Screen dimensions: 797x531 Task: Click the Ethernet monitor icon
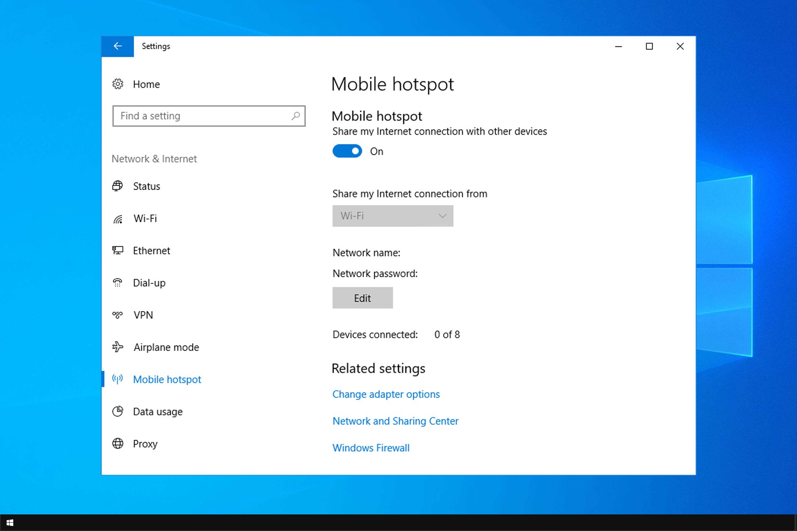tap(118, 251)
